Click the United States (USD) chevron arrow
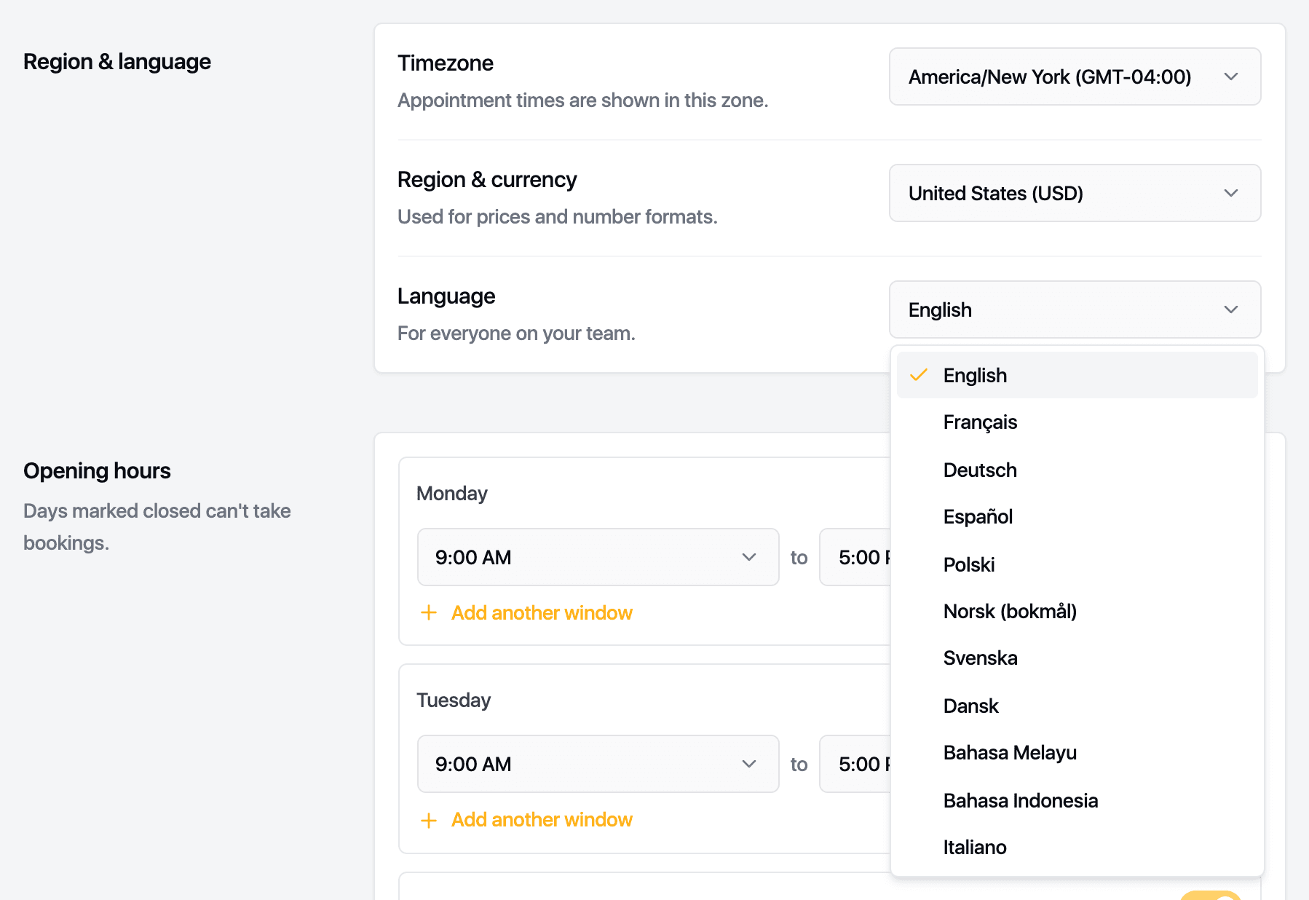The width and height of the screenshot is (1309, 900). pyautogui.click(x=1231, y=193)
